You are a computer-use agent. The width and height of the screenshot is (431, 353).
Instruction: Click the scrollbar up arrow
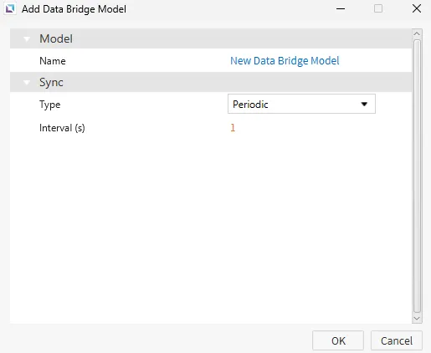(417, 33)
